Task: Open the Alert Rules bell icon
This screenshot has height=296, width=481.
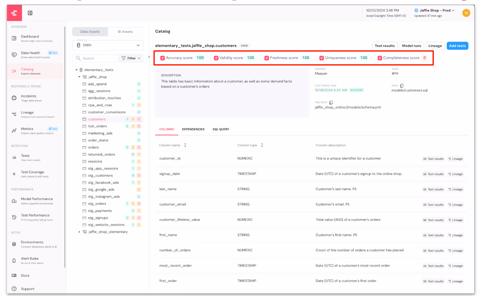Action: point(14,260)
